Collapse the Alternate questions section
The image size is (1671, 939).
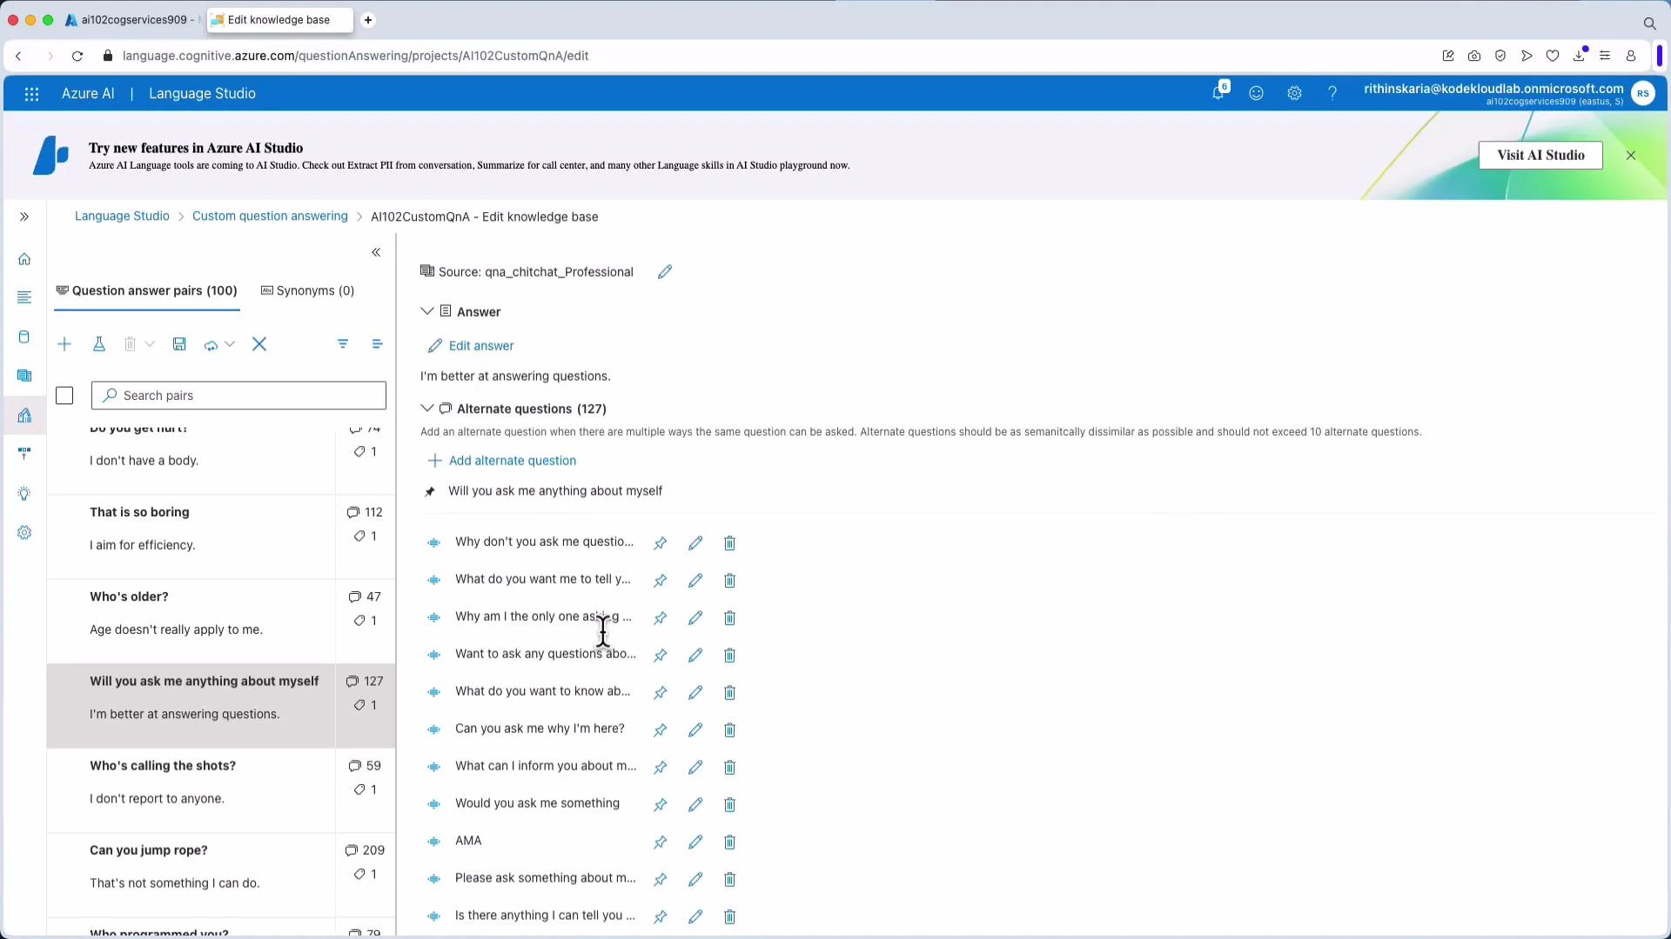click(427, 408)
